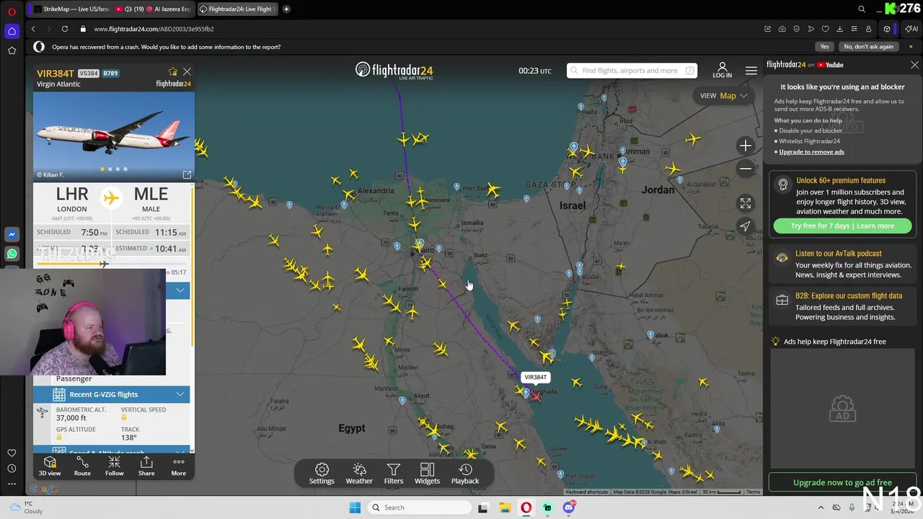Close the right ads side panel
This screenshot has height=519, width=923.
click(914, 65)
